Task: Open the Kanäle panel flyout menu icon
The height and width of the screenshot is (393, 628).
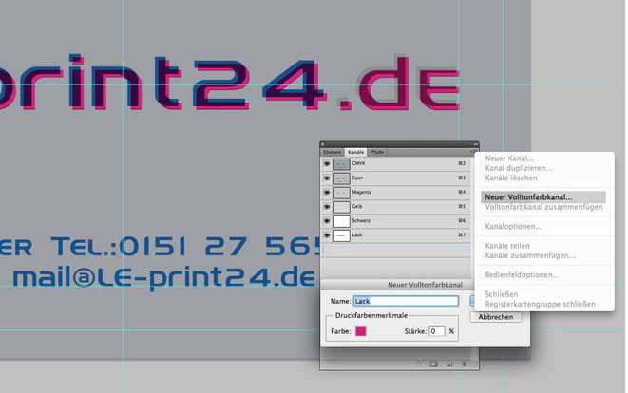Action: click(x=472, y=152)
